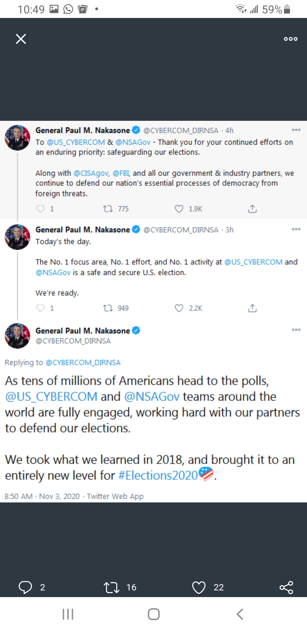Tap the #Elections2020 hashtag

(x=158, y=475)
